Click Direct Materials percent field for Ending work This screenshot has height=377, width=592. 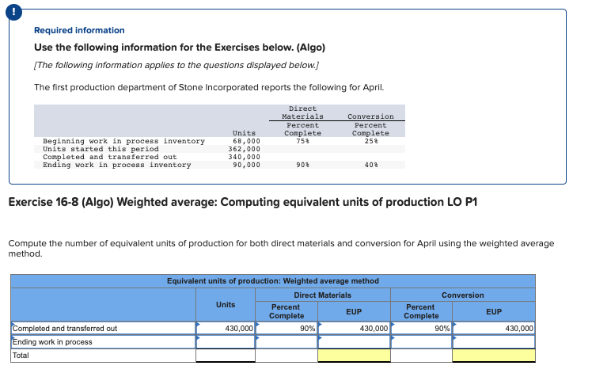tap(287, 342)
